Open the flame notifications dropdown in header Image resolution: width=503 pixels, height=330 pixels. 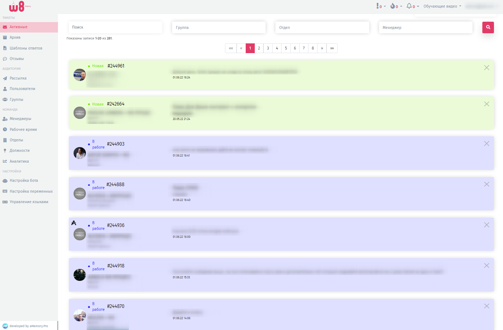[396, 6]
